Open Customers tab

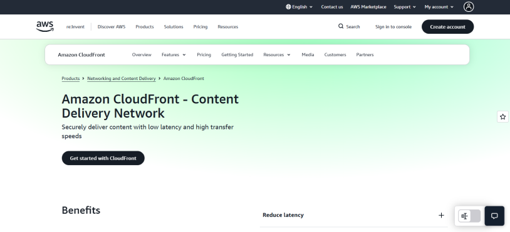click(x=335, y=55)
